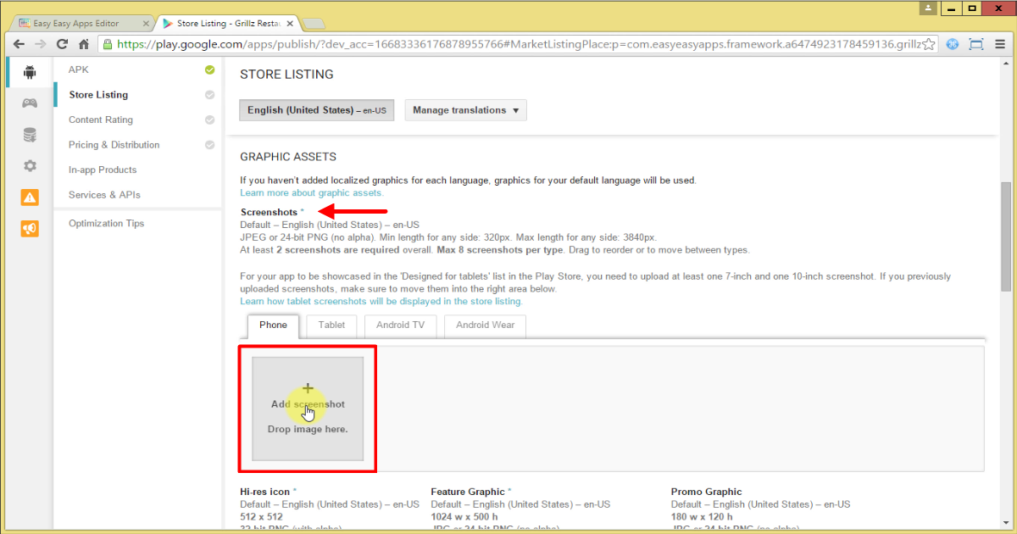The width and height of the screenshot is (1017, 534).
Task: Open Alerts via the orange warning triangle icon
Action: click(x=30, y=197)
